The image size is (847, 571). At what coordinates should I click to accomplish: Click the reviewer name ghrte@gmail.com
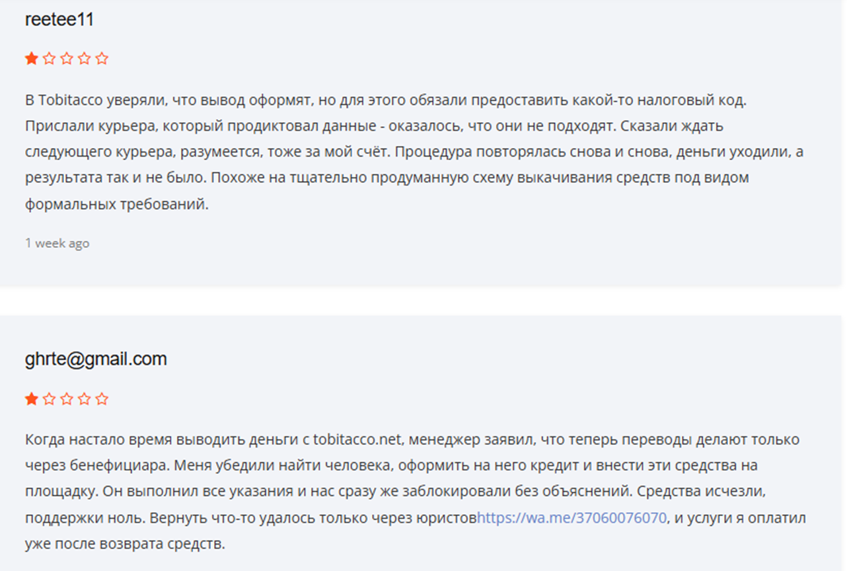(x=96, y=360)
